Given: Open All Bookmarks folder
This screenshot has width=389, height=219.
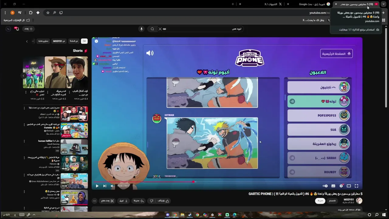Looking at the screenshot, I should coord(17,20).
